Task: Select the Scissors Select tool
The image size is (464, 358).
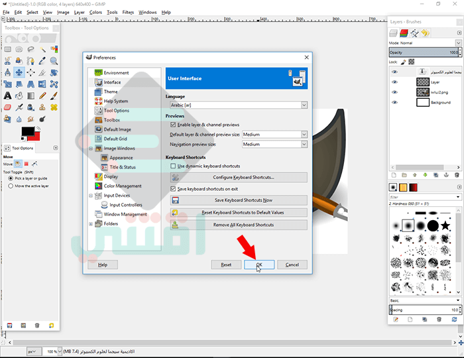Action: [x=8, y=61]
